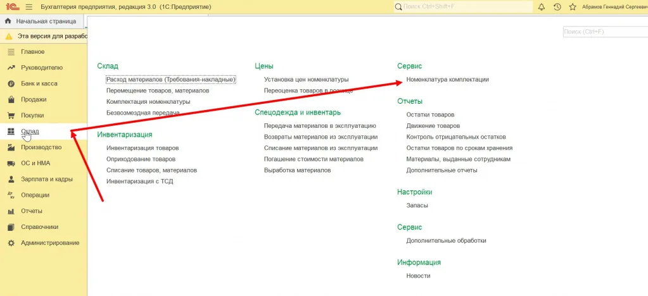The height and width of the screenshot is (296, 648).
Task: Open Инвентаризация с ТСД
Action: (x=140, y=182)
